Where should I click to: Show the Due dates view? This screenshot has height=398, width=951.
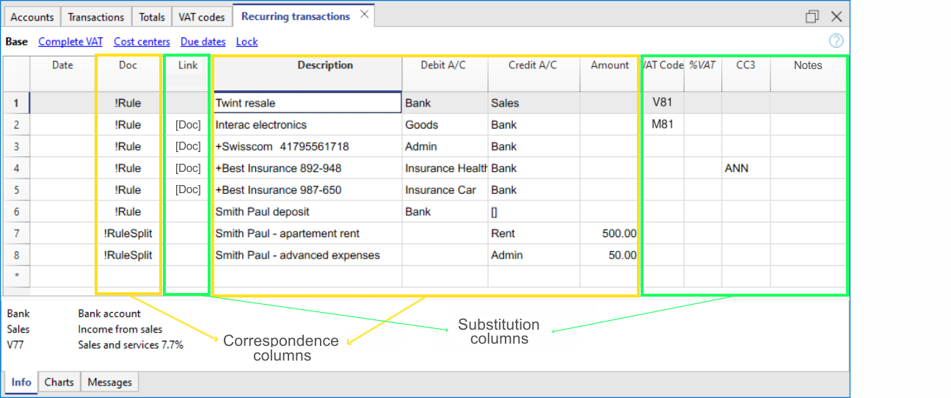click(203, 42)
